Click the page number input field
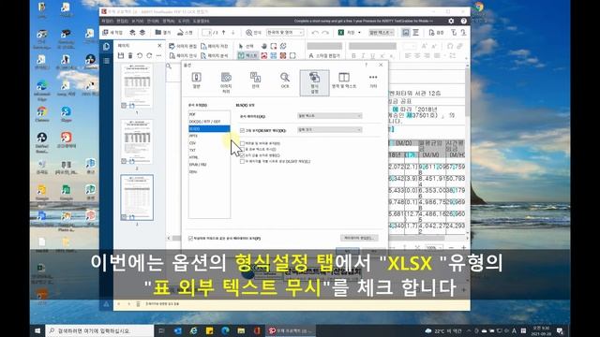The height and width of the screenshot is (337, 600). (x=207, y=33)
